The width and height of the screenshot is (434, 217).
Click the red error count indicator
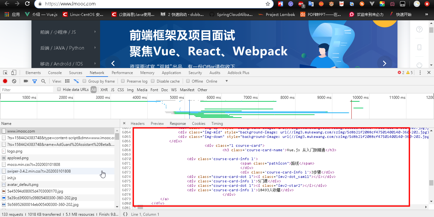401,72
